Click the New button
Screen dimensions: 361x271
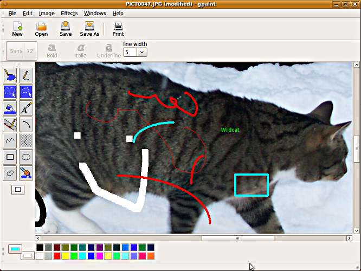click(x=17, y=29)
